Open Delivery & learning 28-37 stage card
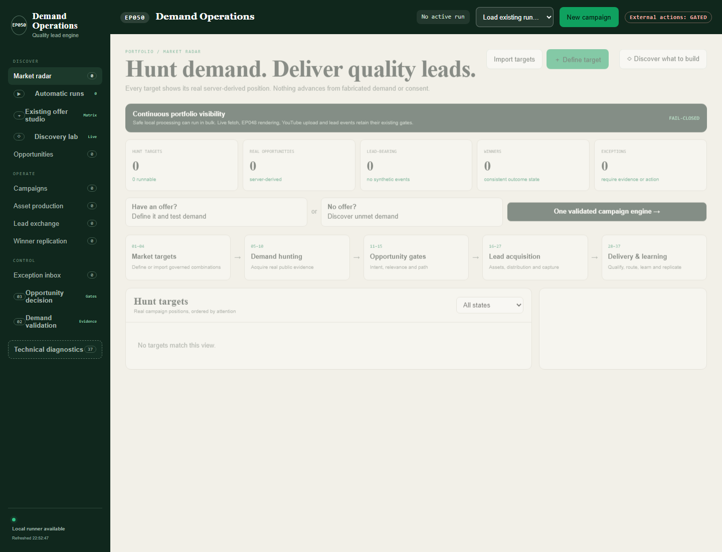This screenshot has height=552, width=722. (x=654, y=257)
